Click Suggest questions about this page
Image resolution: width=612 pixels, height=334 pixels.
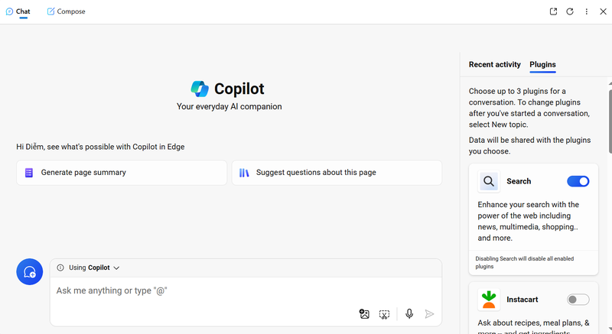click(337, 173)
